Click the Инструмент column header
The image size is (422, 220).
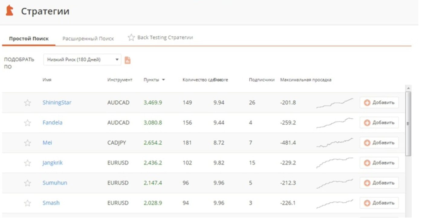pyautogui.click(x=120, y=80)
